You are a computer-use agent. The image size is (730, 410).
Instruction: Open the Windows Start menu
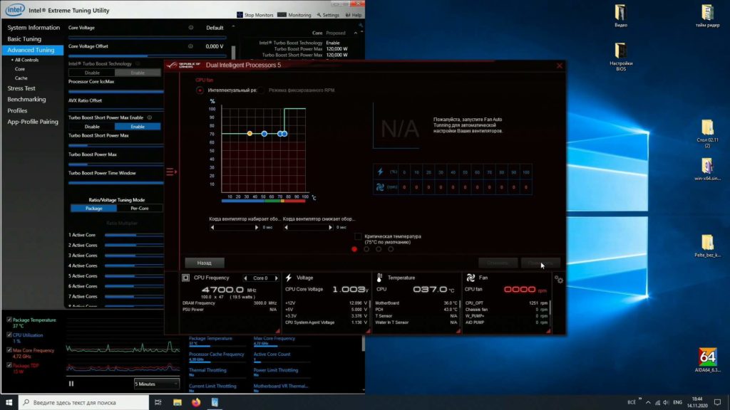pyautogui.click(x=9, y=402)
